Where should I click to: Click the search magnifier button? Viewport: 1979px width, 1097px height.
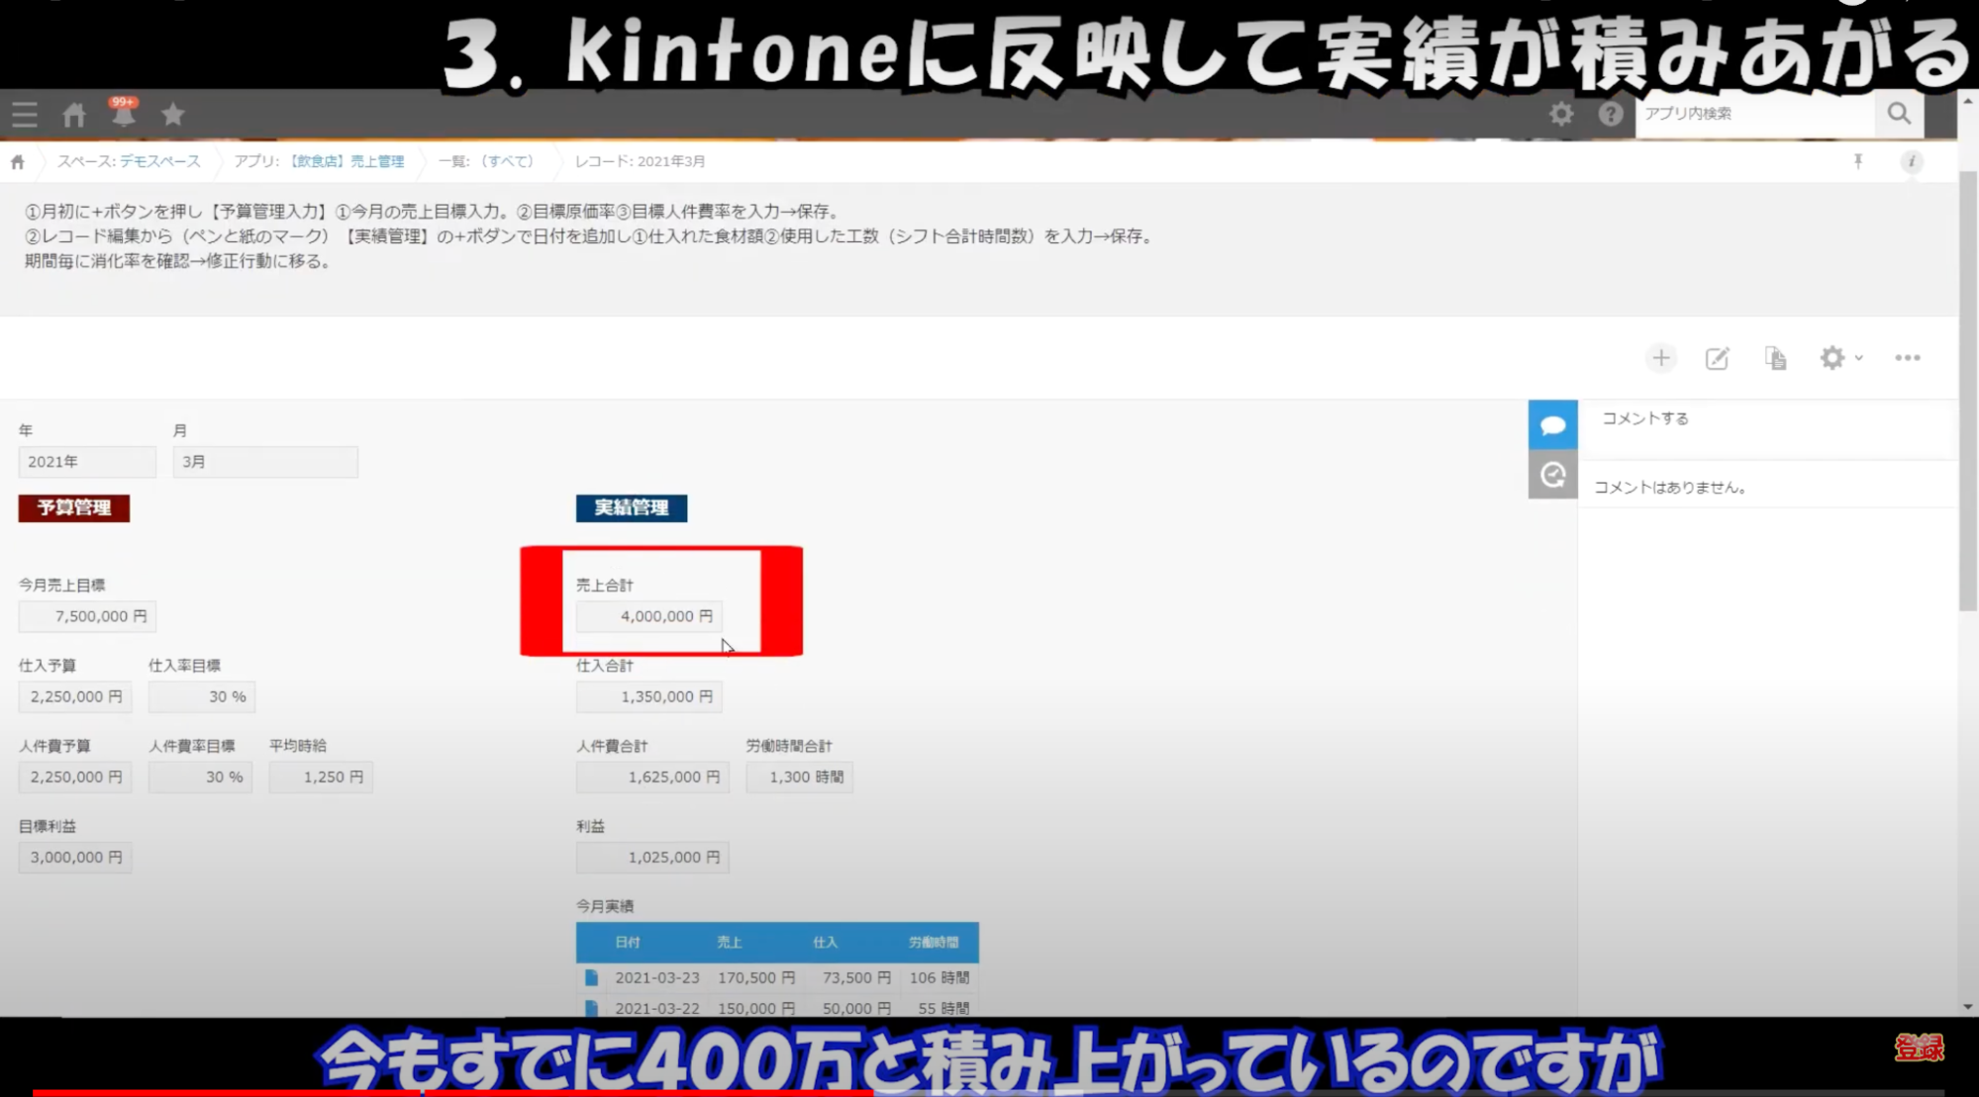tap(1899, 114)
